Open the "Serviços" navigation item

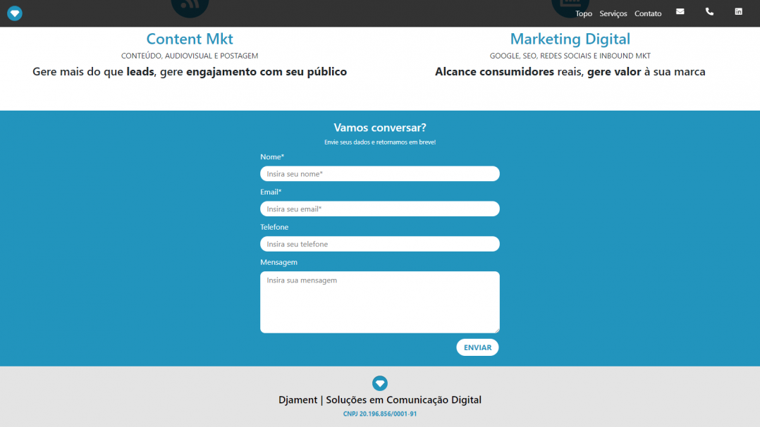click(613, 13)
